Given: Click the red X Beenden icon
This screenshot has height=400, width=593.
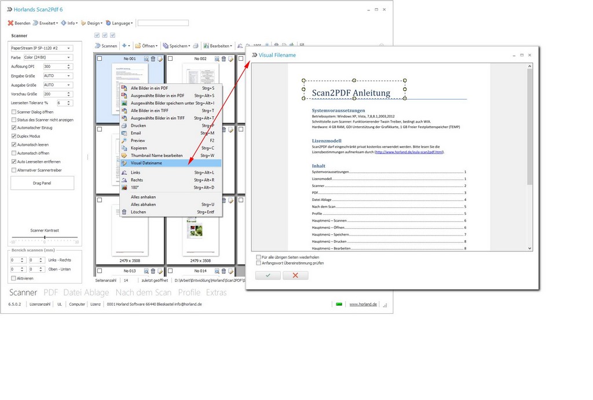Looking at the screenshot, I should point(10,23).
